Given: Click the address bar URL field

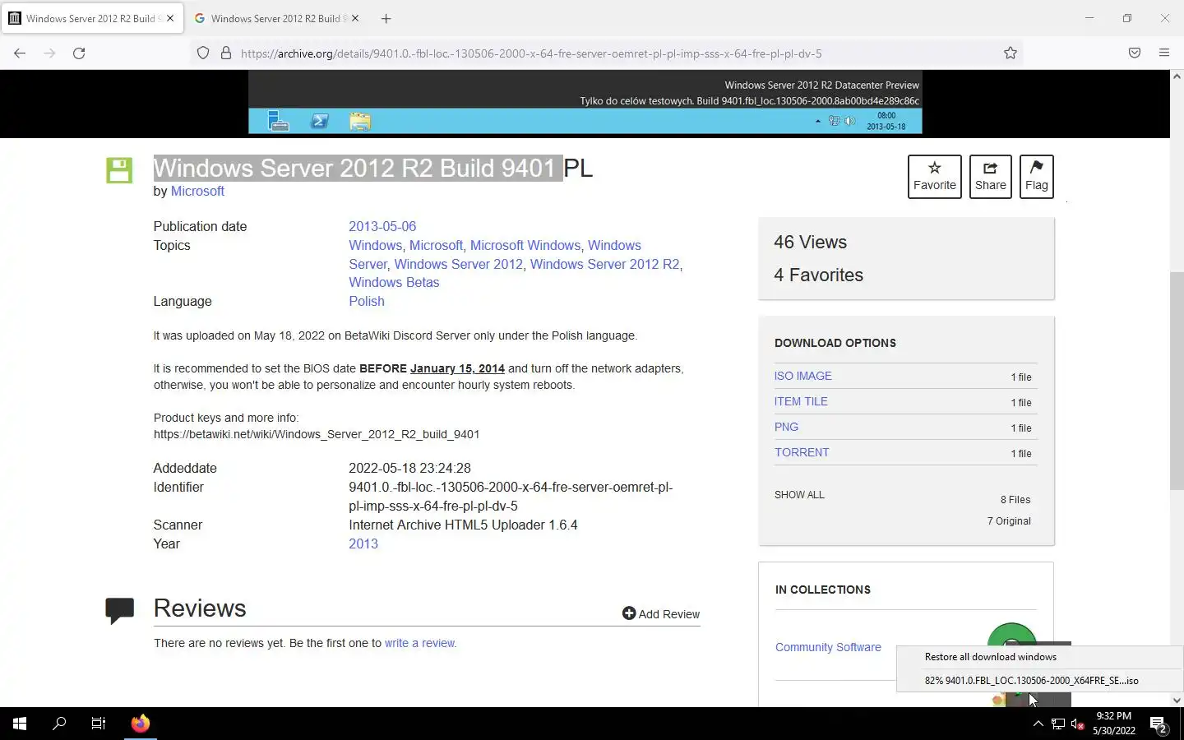Looking at the screenshot, I should click(608, 53).
